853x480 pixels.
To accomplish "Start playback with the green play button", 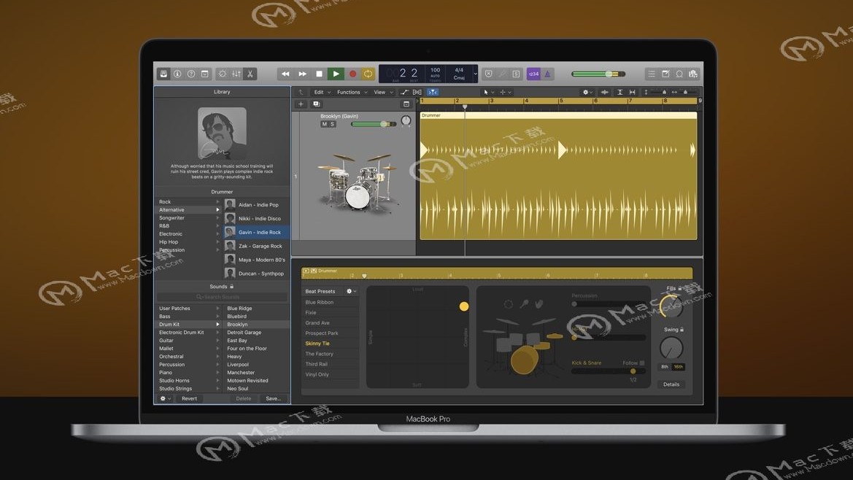I will pyautogui.click(x=336, y=74).
